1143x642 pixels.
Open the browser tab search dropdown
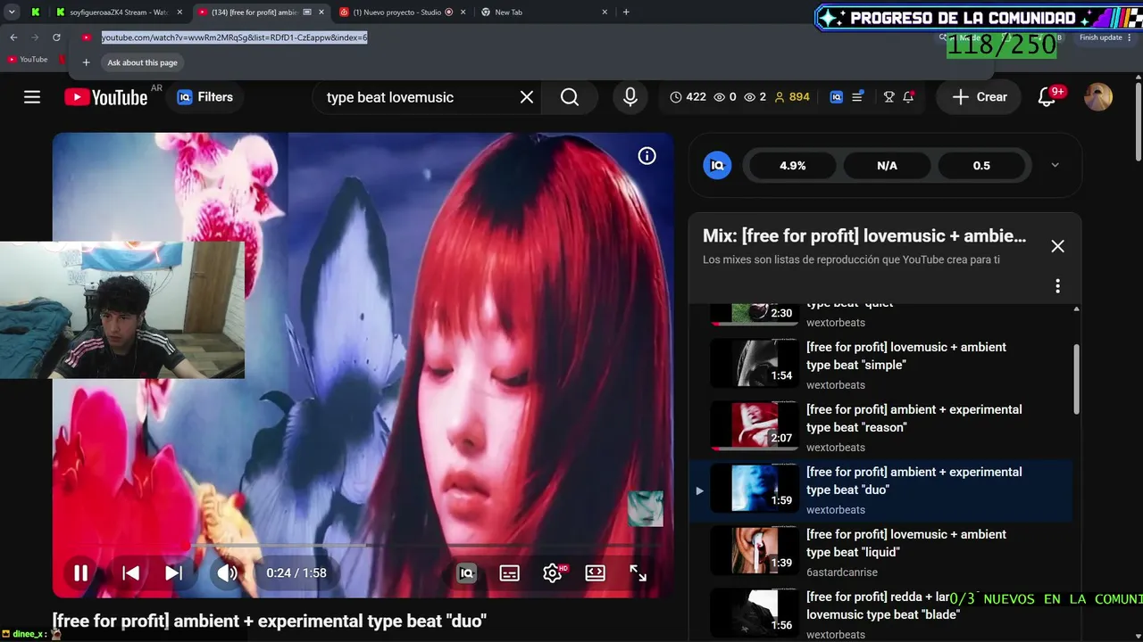[x=12, y=12]
